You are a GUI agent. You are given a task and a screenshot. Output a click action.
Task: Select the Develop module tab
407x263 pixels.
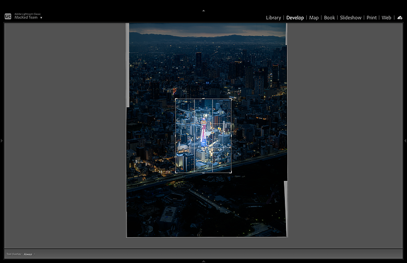click(x=295, y=18)
